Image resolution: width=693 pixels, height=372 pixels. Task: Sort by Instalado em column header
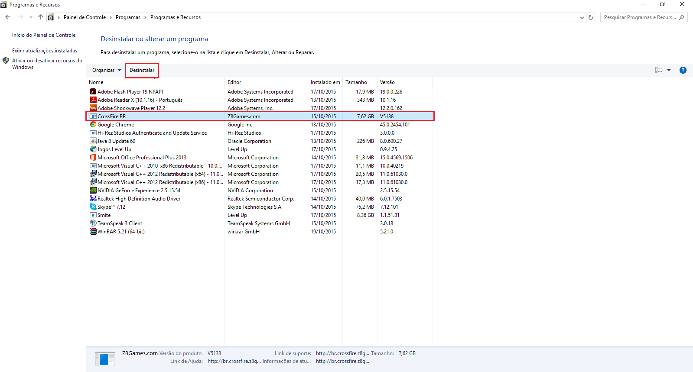tap(325, 82)
